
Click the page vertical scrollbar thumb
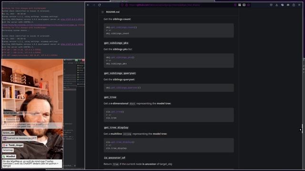click(x=302, y=129)
